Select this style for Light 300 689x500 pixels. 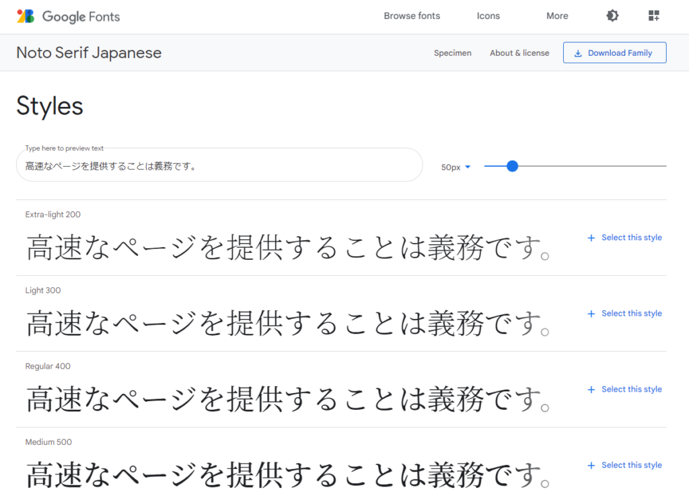[x=631, y=314]
